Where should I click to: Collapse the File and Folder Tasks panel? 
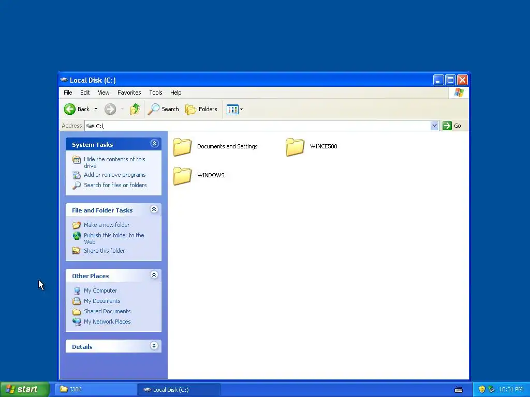(154, 209)
